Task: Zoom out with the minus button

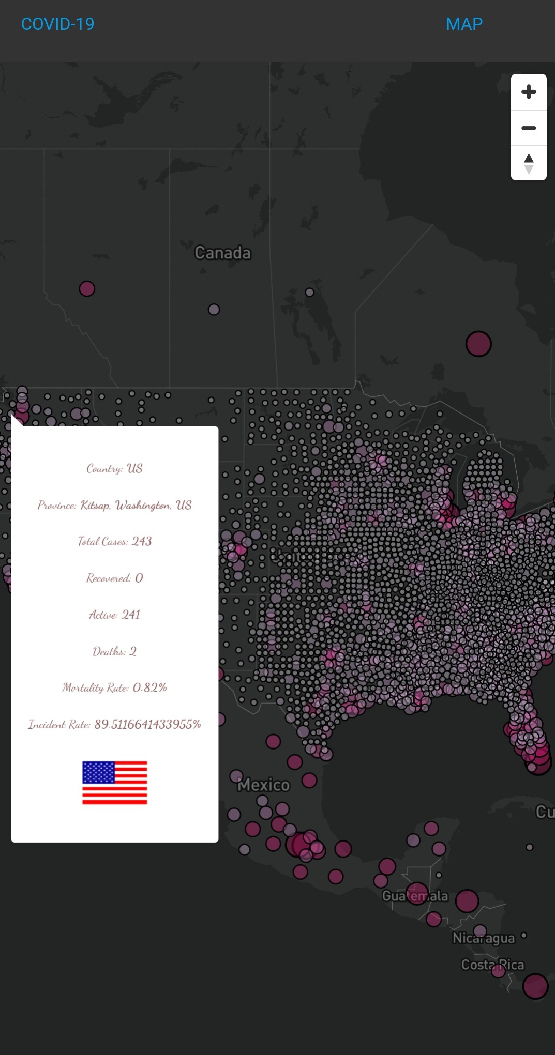Action: tap(528, 128)
